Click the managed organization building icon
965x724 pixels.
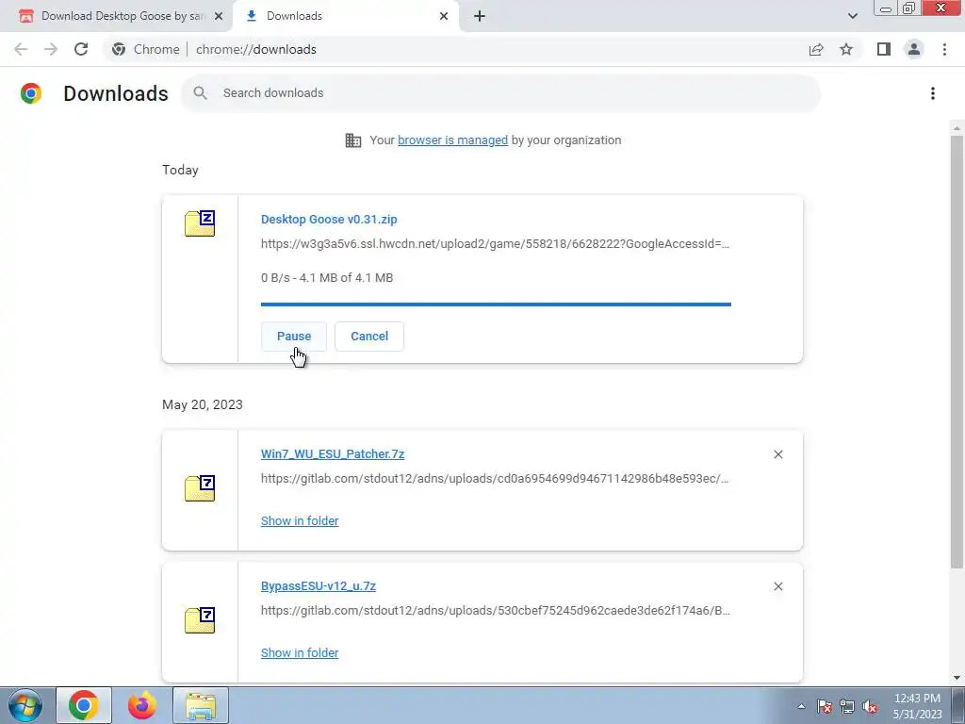click(x=353, y=140)
